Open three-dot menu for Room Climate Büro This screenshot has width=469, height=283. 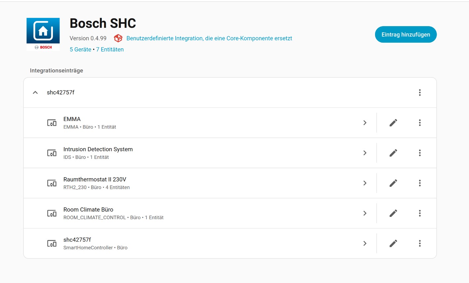pos(420,213)
